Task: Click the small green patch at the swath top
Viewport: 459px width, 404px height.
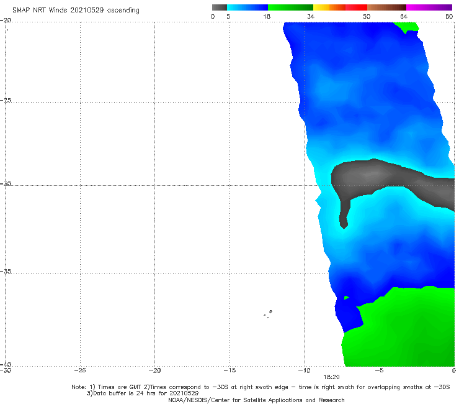Action: 406,27
